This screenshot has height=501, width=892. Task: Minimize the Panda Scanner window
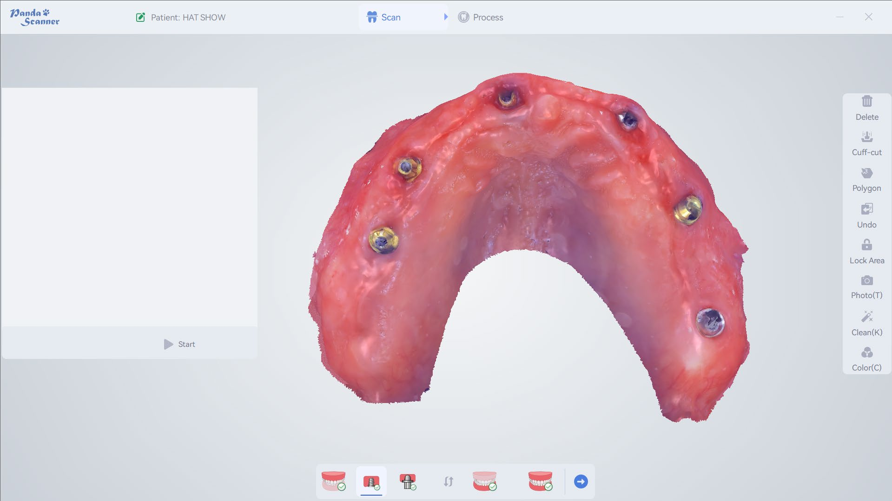point(840,17)
